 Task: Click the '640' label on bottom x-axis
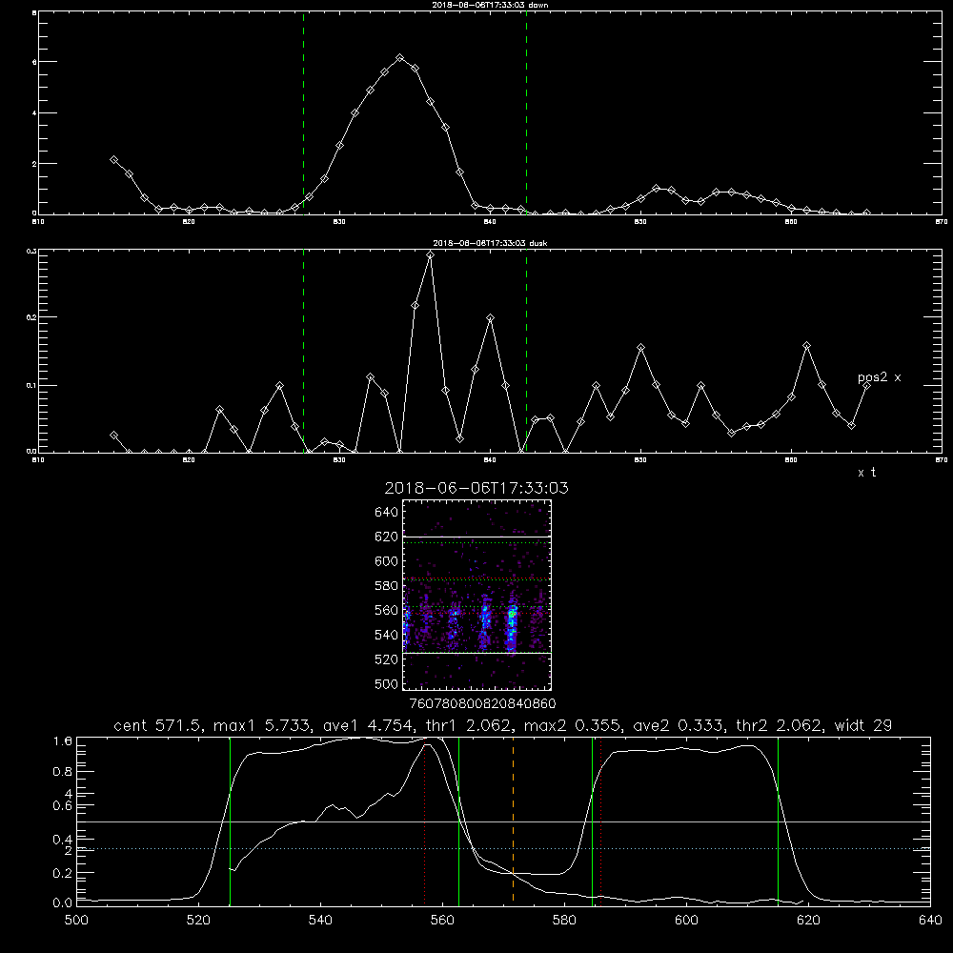pos(930,921)
